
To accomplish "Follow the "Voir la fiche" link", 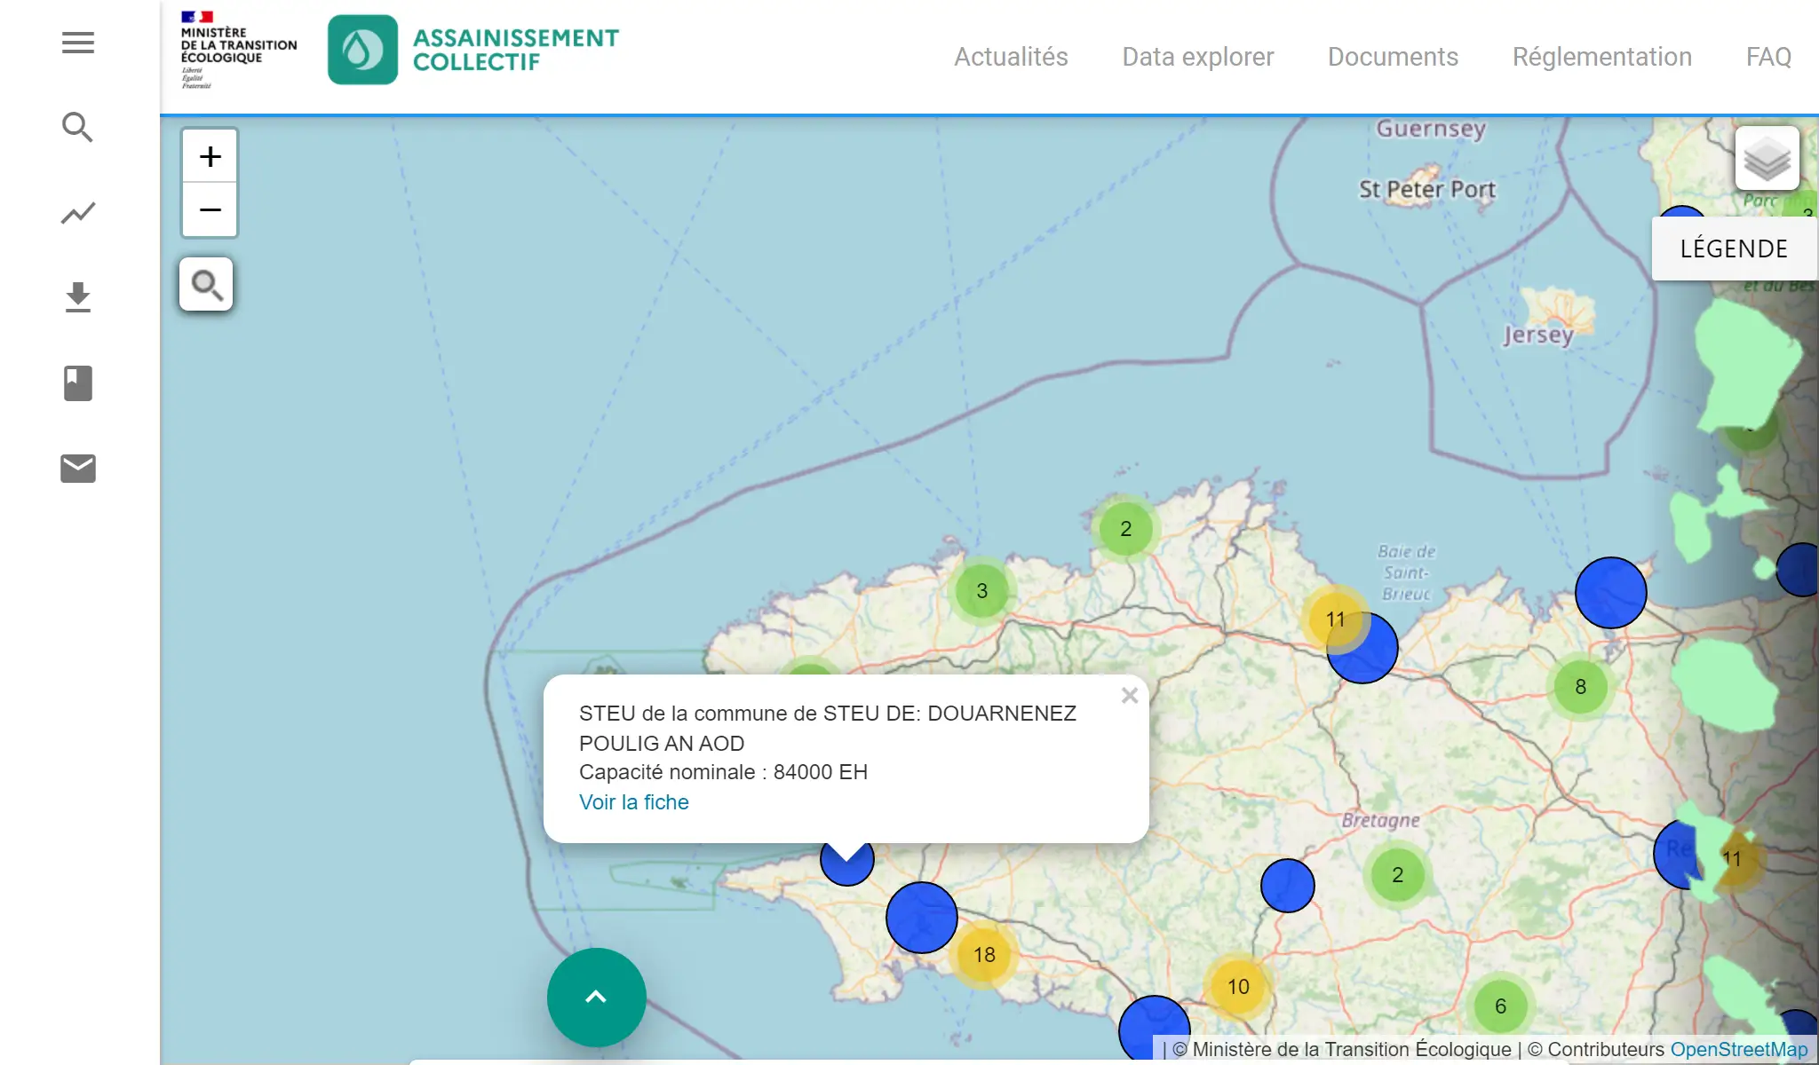I will (x=633, y=801).
